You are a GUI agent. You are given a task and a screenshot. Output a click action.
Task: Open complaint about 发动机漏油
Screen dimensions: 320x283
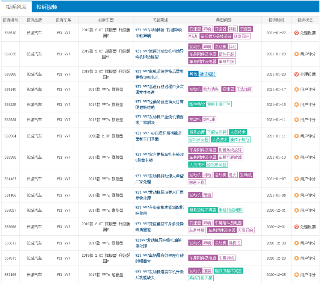click(x=159, y=195)
